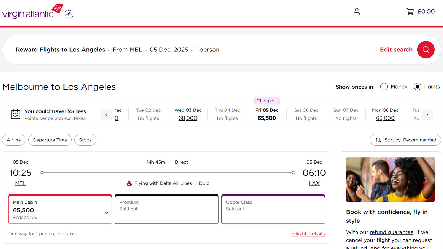
Task: Click 'One way for 1 person, inc. taxes'
Action: [42, 234]
